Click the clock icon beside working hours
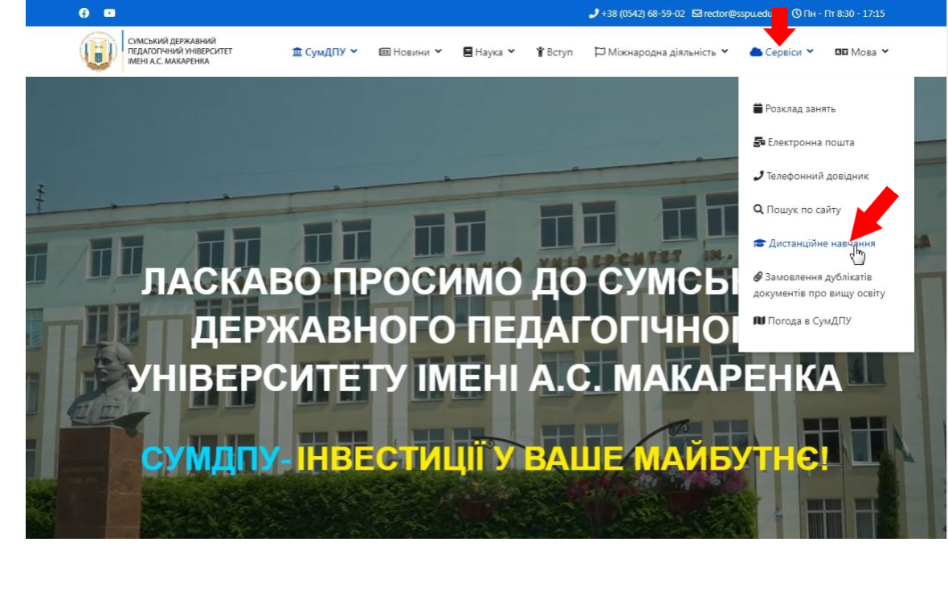This screenshot has width=948, height=591. click(796, 14)
